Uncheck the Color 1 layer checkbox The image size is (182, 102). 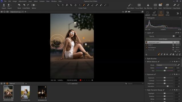pos(146,45)
